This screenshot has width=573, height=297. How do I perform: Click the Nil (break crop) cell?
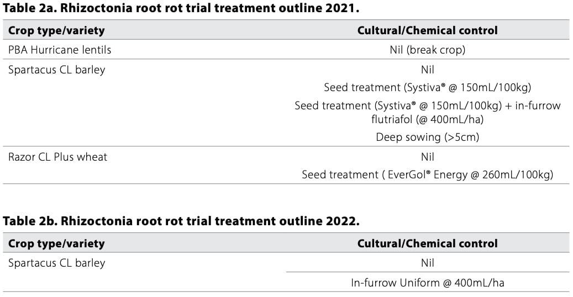pos(427,50)
